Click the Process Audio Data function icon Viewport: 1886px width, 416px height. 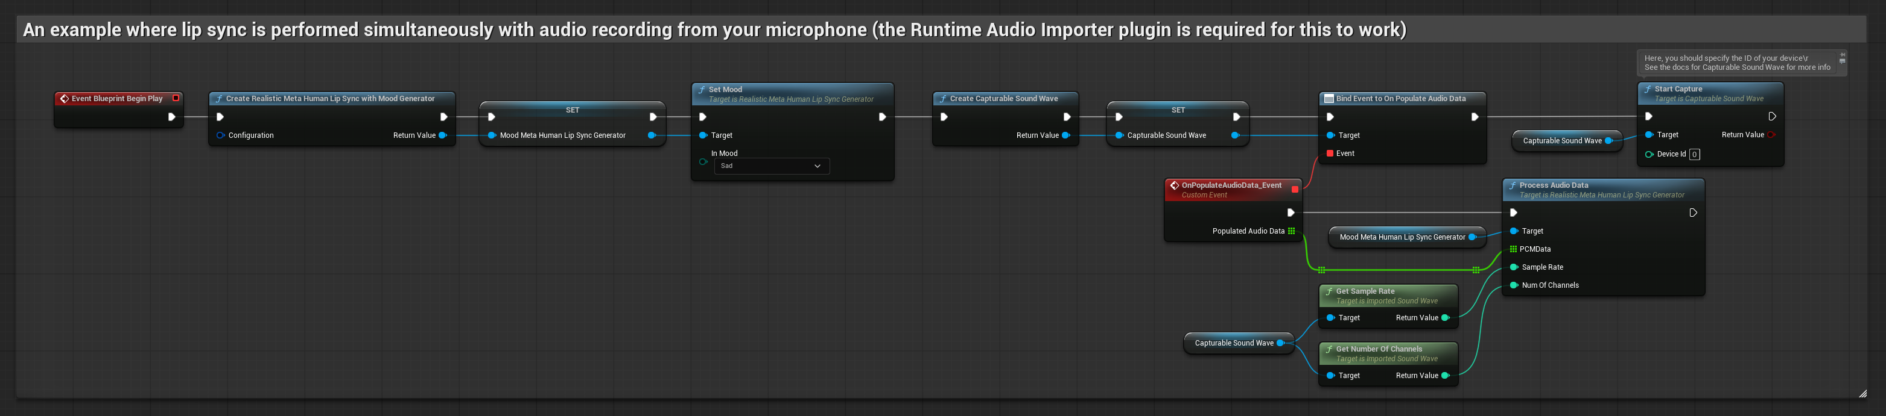click(1513, 185)
